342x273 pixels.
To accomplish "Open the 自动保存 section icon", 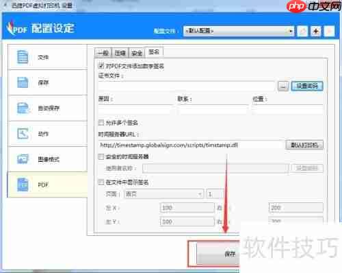I will pyautogui.click(x=23, y=108).
